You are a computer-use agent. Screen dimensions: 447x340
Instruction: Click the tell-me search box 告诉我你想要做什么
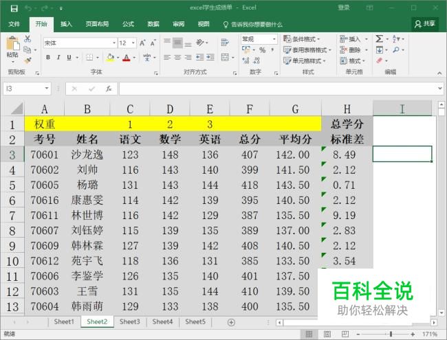coord(252,25)
